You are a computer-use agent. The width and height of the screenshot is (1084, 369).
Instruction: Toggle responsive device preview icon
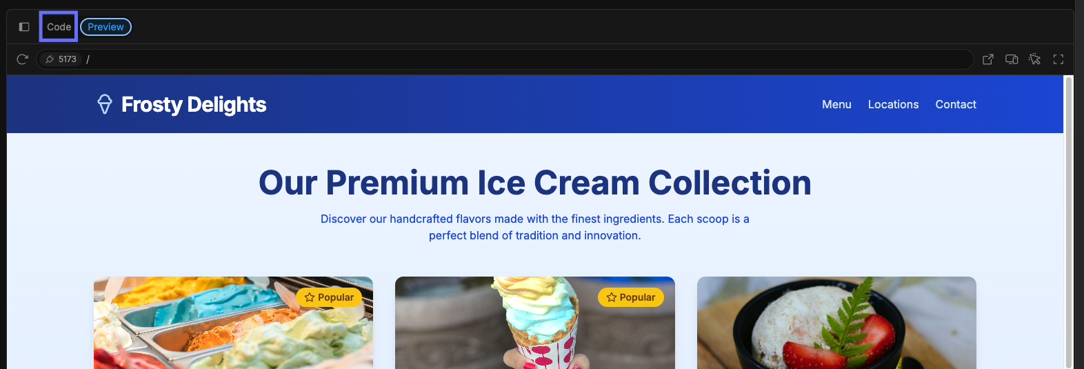pyautogui.click(x=1012, y=59)
